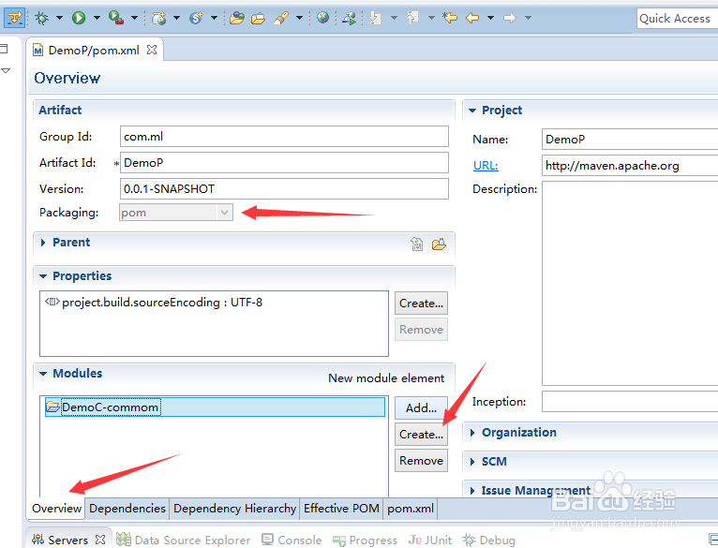
Task: Click Create button in Properties section
Action: [x=421, y=304]
